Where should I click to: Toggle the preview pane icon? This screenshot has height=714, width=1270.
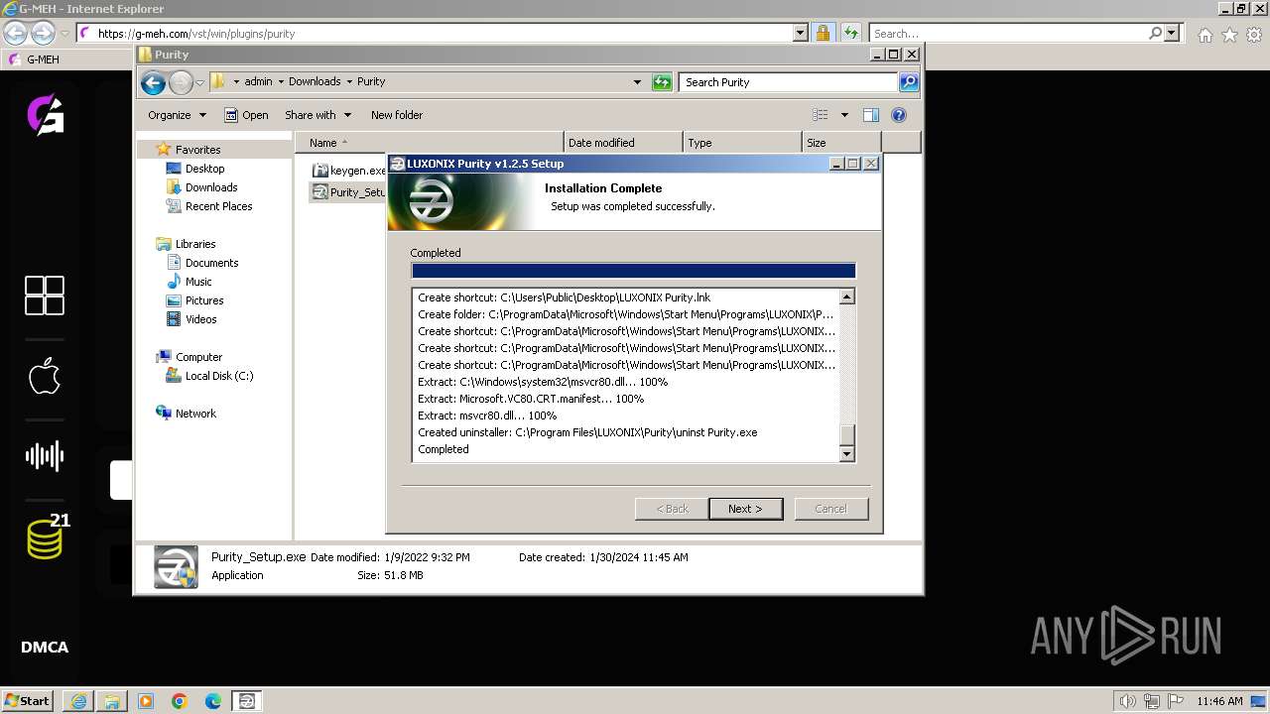[870, 115]
